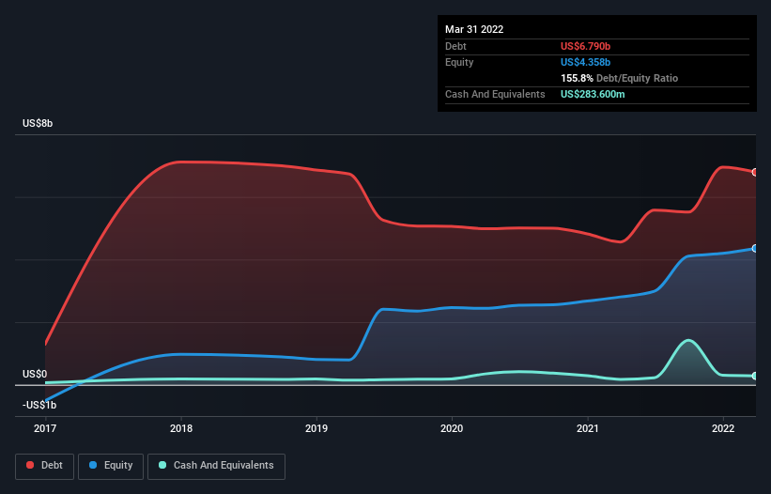Screen dimensions: 771x494
Task: Click the blue Equity legend dot
Action: coord(92,465)
